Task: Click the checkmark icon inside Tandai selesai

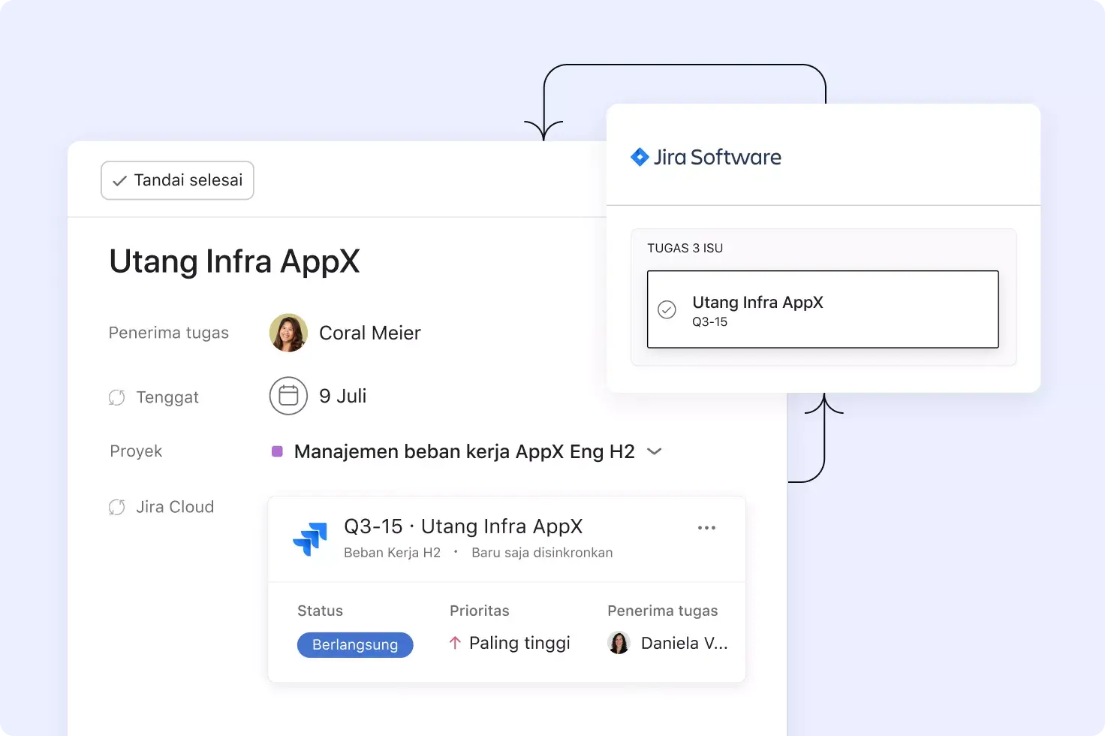Action: (119, 180)
